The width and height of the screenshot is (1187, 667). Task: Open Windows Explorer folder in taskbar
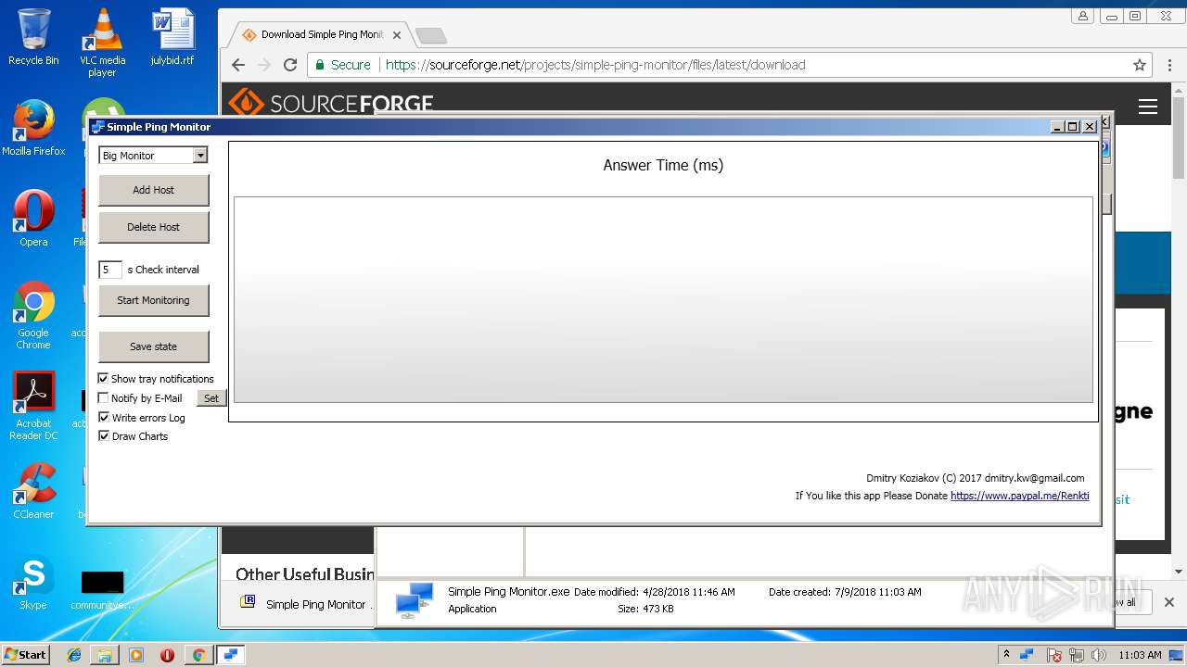tap(105, 655)
